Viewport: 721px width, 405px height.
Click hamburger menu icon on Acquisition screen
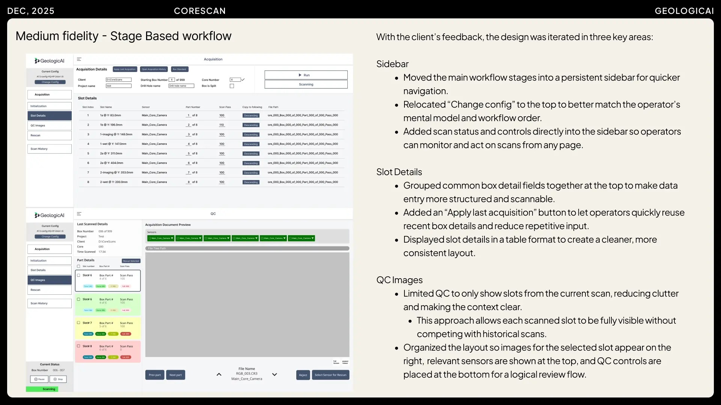79,59
